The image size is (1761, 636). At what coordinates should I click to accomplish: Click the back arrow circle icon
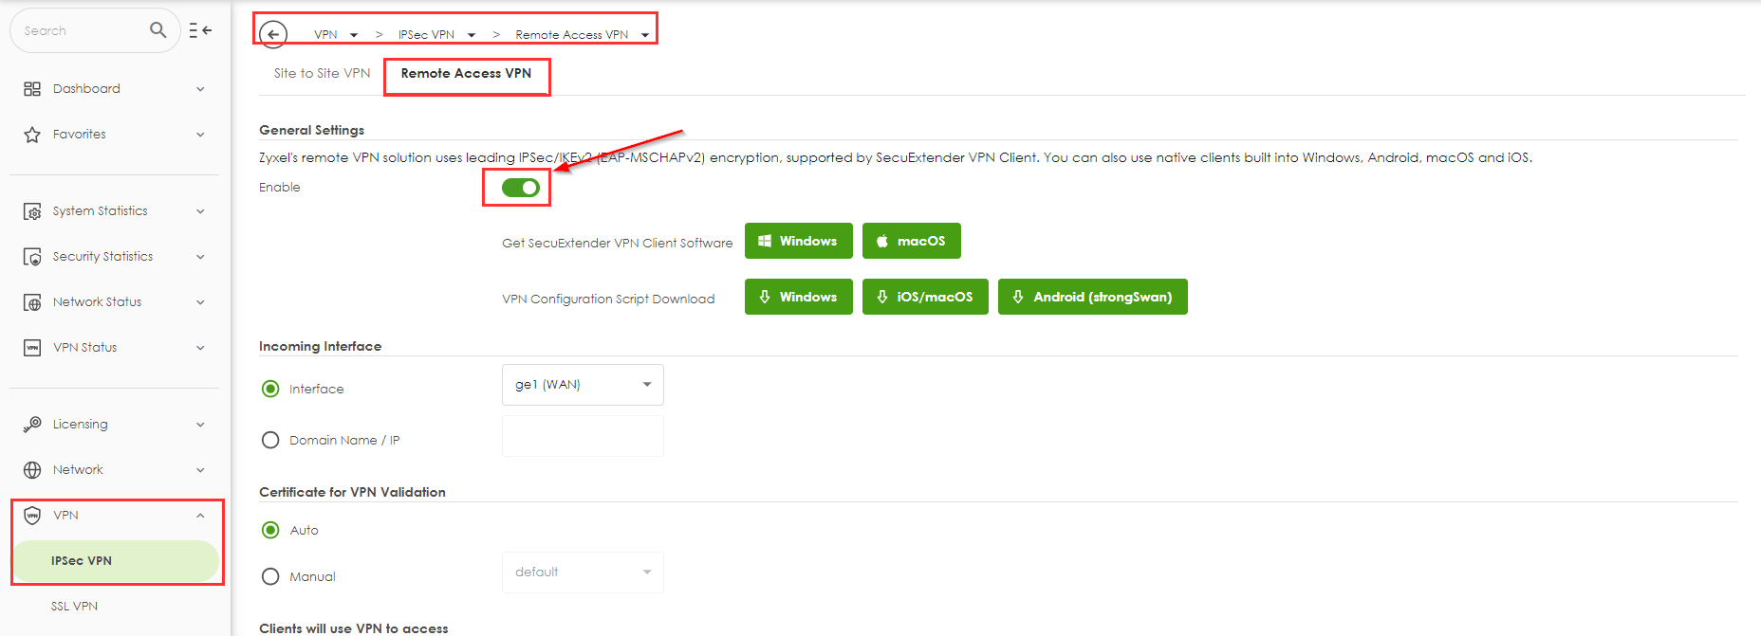(273, 35)
